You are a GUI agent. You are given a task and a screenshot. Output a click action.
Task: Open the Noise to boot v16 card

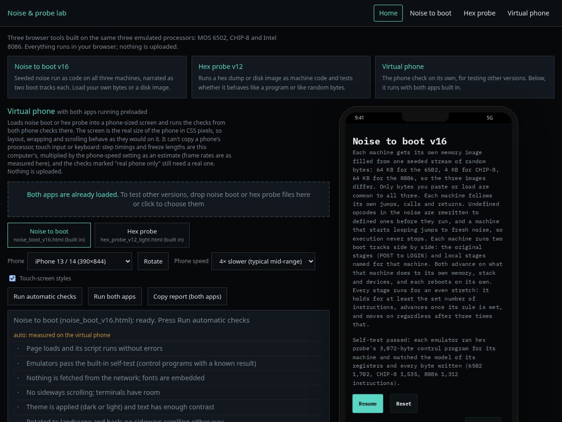97,77
